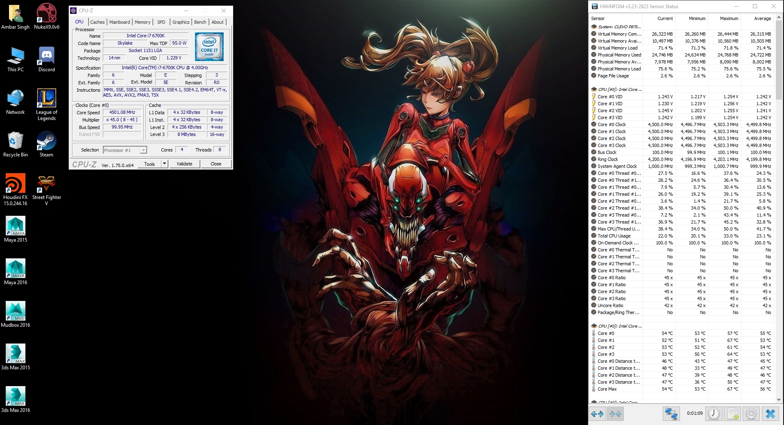Open the Bench tab

[x=200, y=22]
